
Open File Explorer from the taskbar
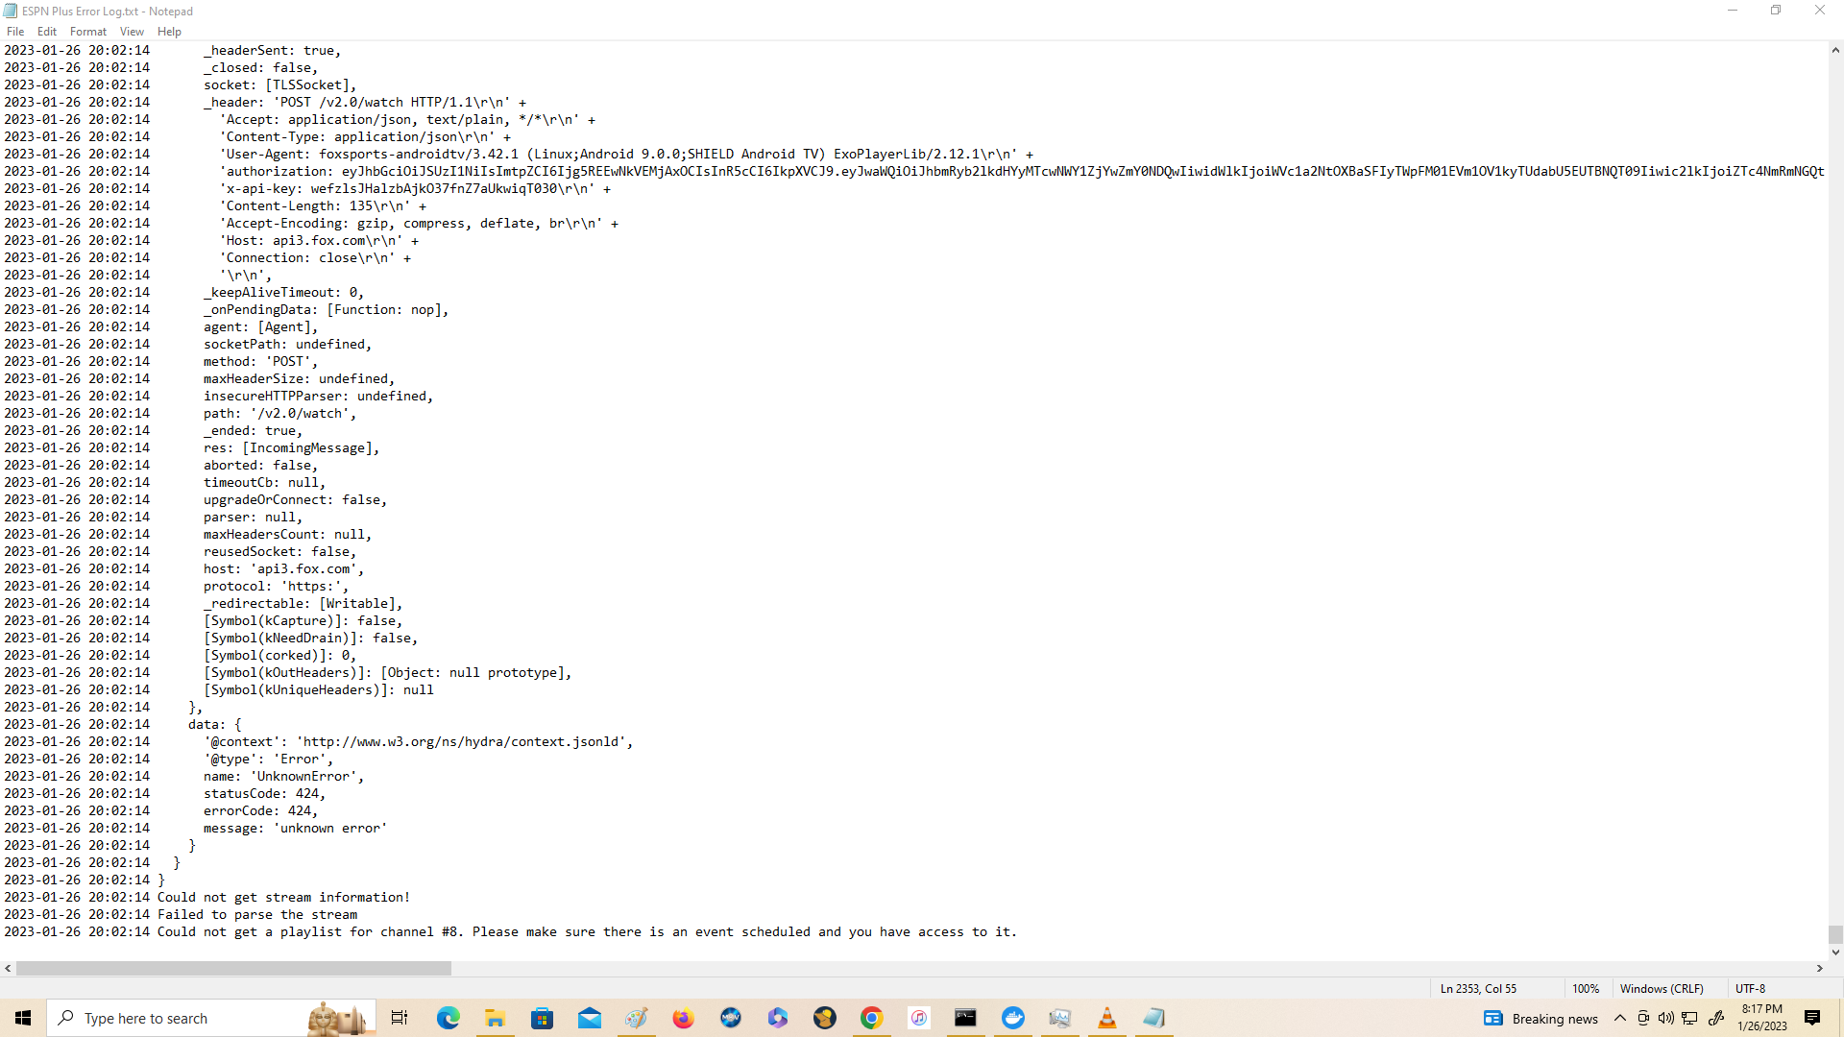click(496, 1018)
